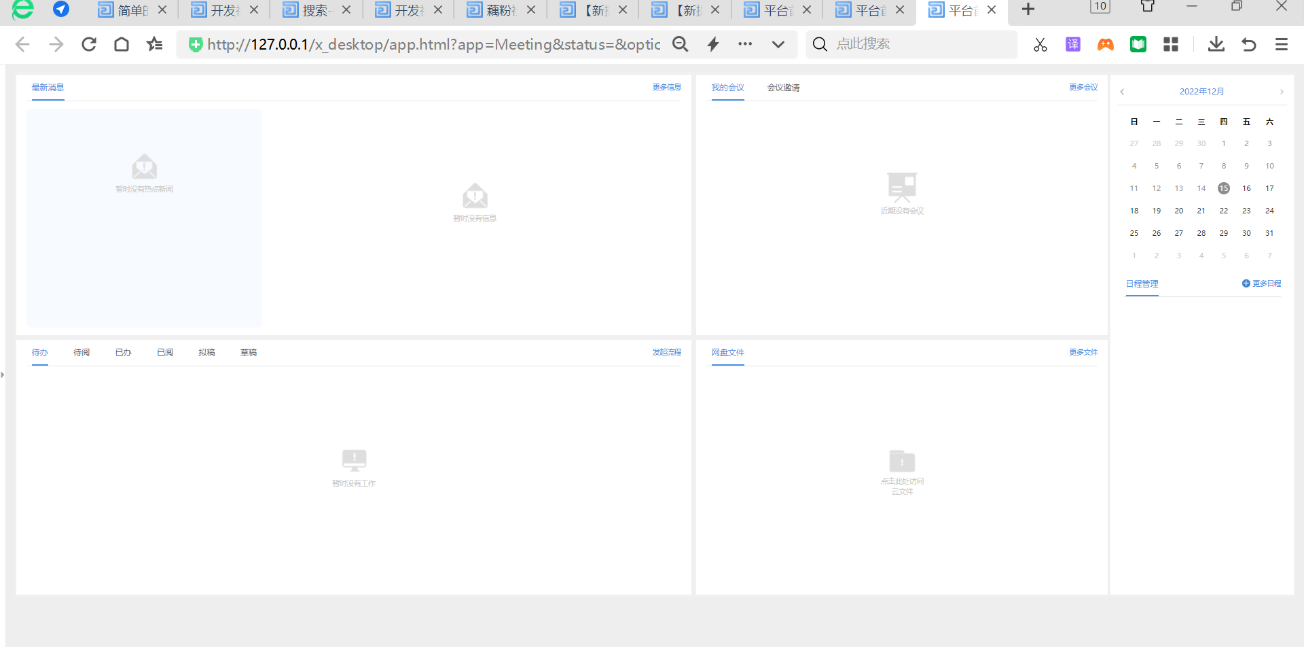Viewport: 1304px width, 647px height.
Task: Open the tab counter showing 10
Action: tap(1100, 7)
